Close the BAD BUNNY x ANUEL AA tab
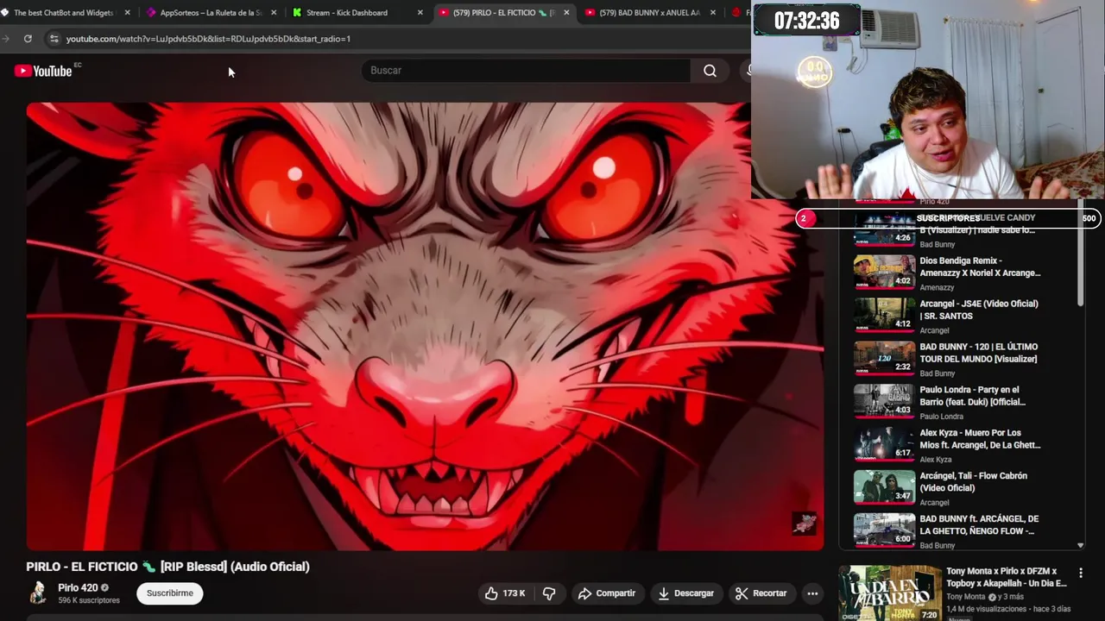This screenshot has width=1105, height=621. [x=713, y=13]
